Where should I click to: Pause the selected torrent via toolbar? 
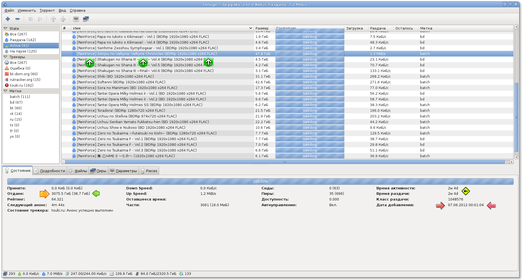(31, 19)
